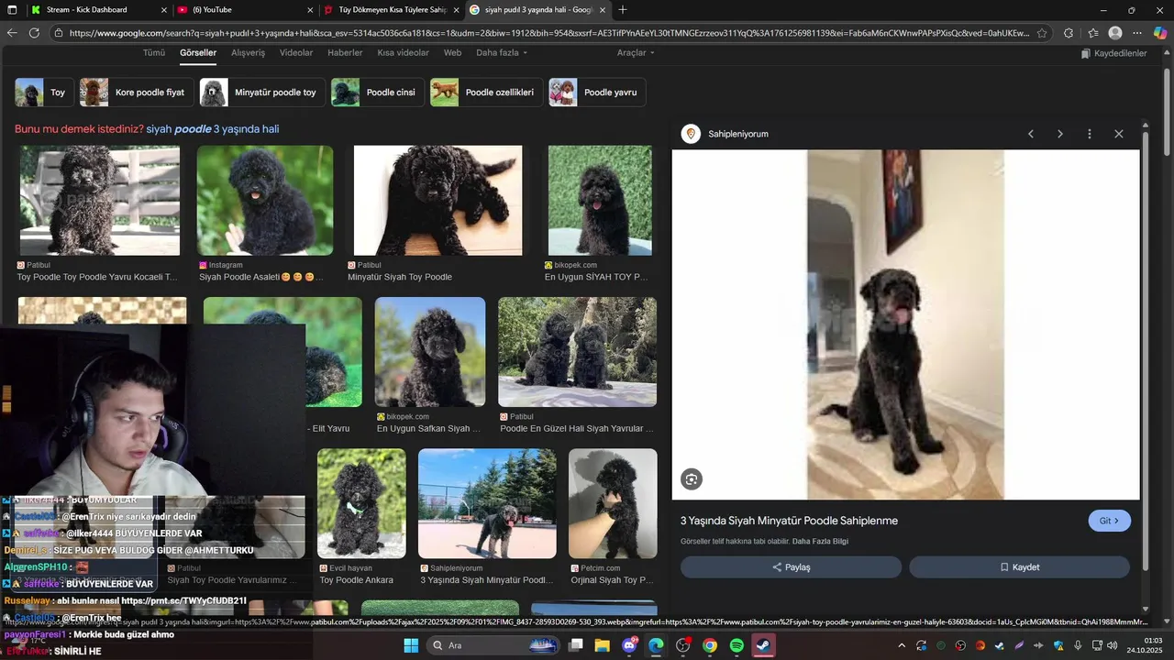Close the Kick Dashboard tab
This screenshot has width=1174, height=660.
[x=164, y=10]
